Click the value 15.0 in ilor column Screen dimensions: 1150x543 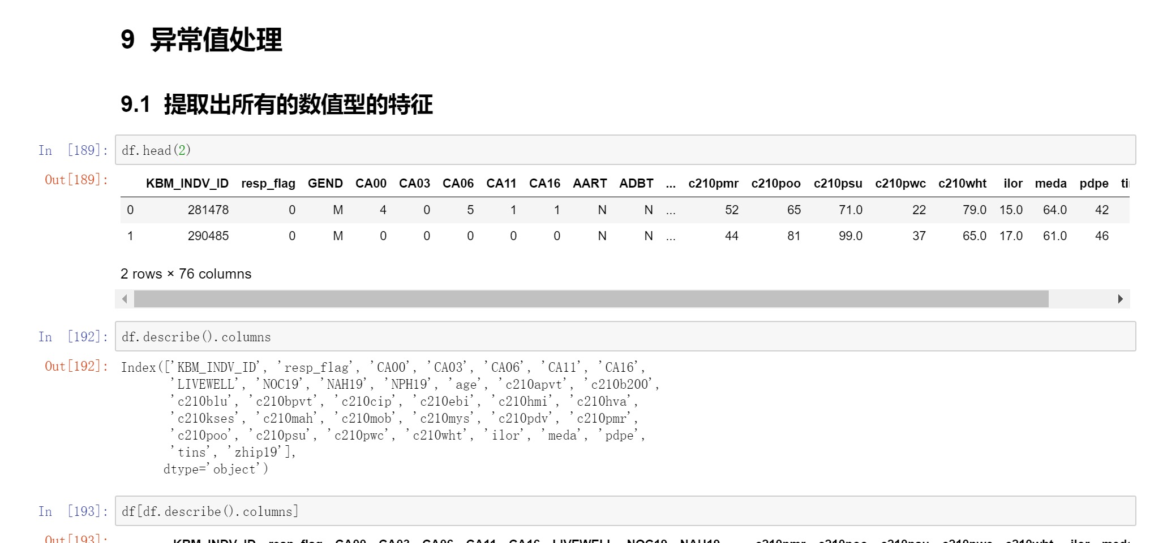(1011, 210)
